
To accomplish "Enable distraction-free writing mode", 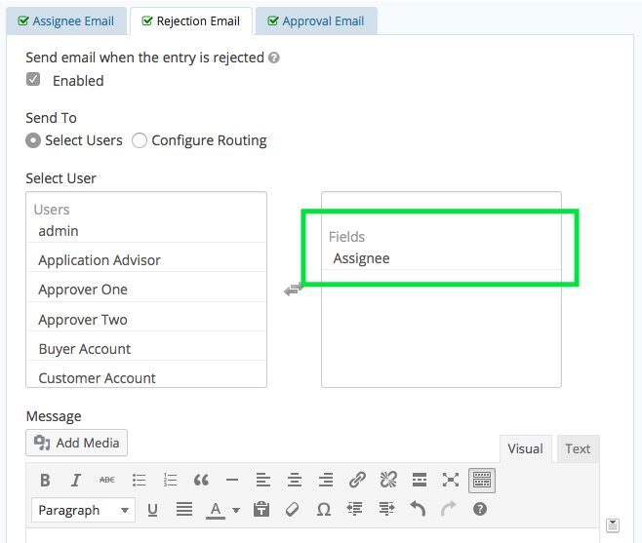I will (x=451, y=480).
